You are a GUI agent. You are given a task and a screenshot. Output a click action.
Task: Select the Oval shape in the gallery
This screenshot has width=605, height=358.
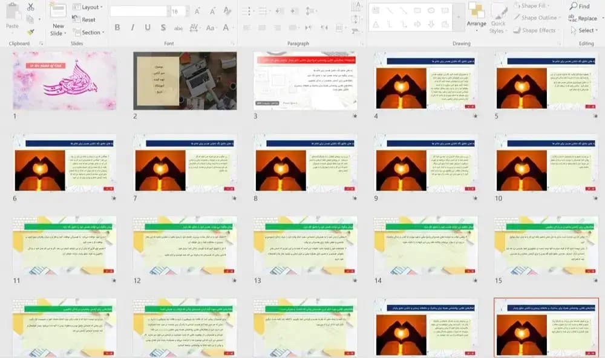[x=431, y=10]
